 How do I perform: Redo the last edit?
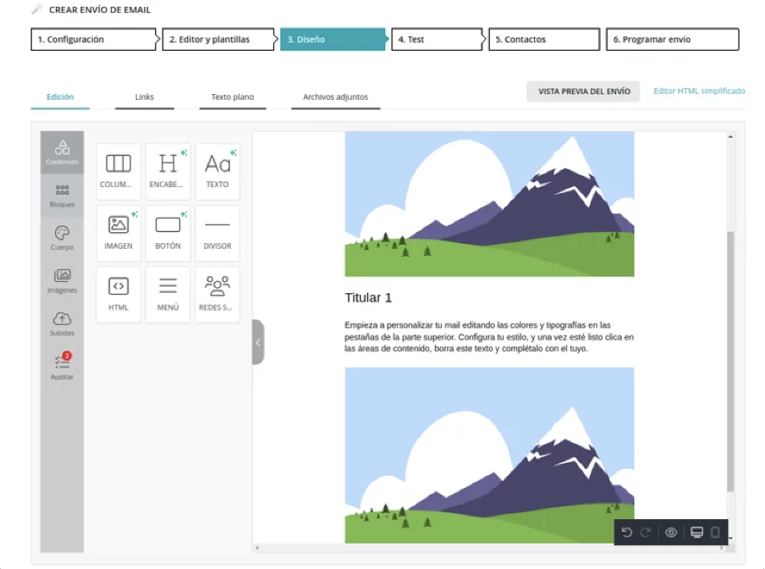646,532
